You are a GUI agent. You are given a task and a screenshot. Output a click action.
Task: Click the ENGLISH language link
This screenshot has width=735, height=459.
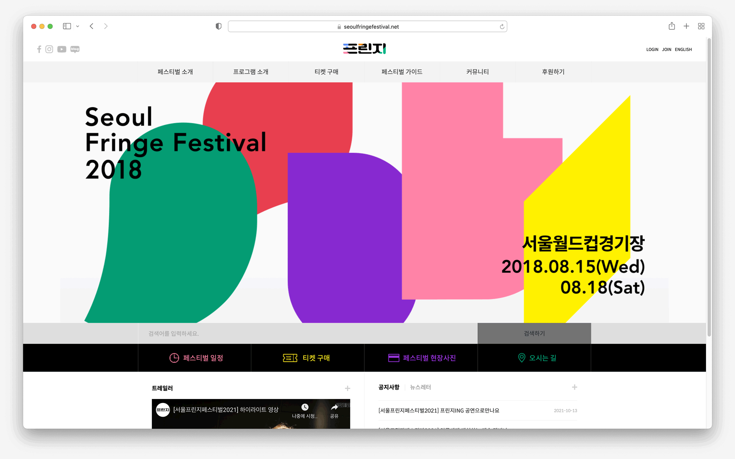coord(683,50)
